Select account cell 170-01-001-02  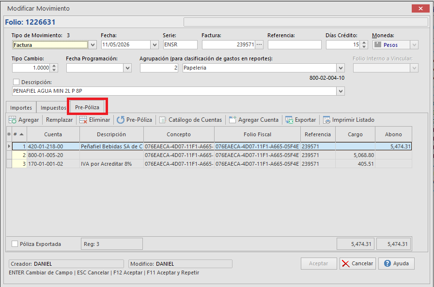53,164
